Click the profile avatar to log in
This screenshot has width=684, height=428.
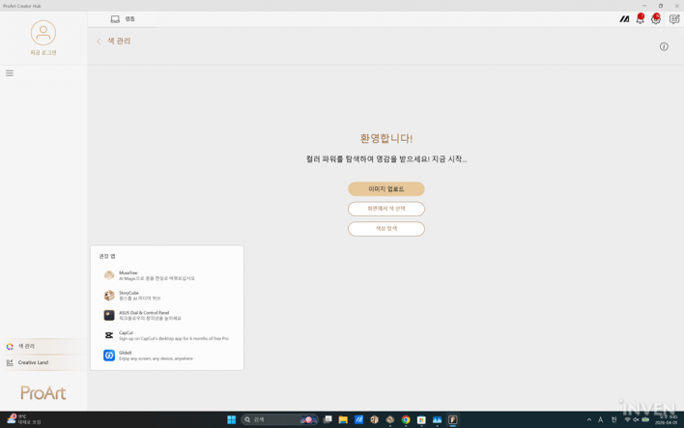click(x=43, y=33)
